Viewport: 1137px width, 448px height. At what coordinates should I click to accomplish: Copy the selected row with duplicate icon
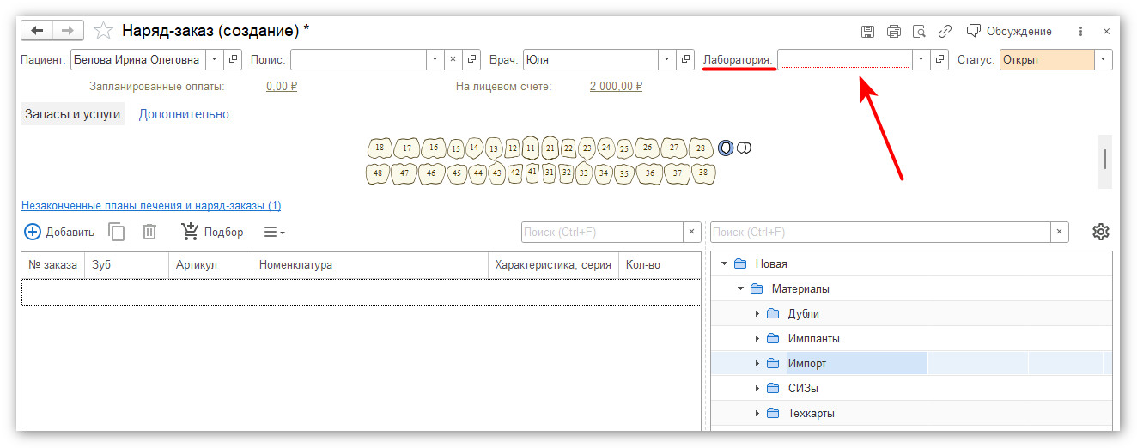click(117, 232)
